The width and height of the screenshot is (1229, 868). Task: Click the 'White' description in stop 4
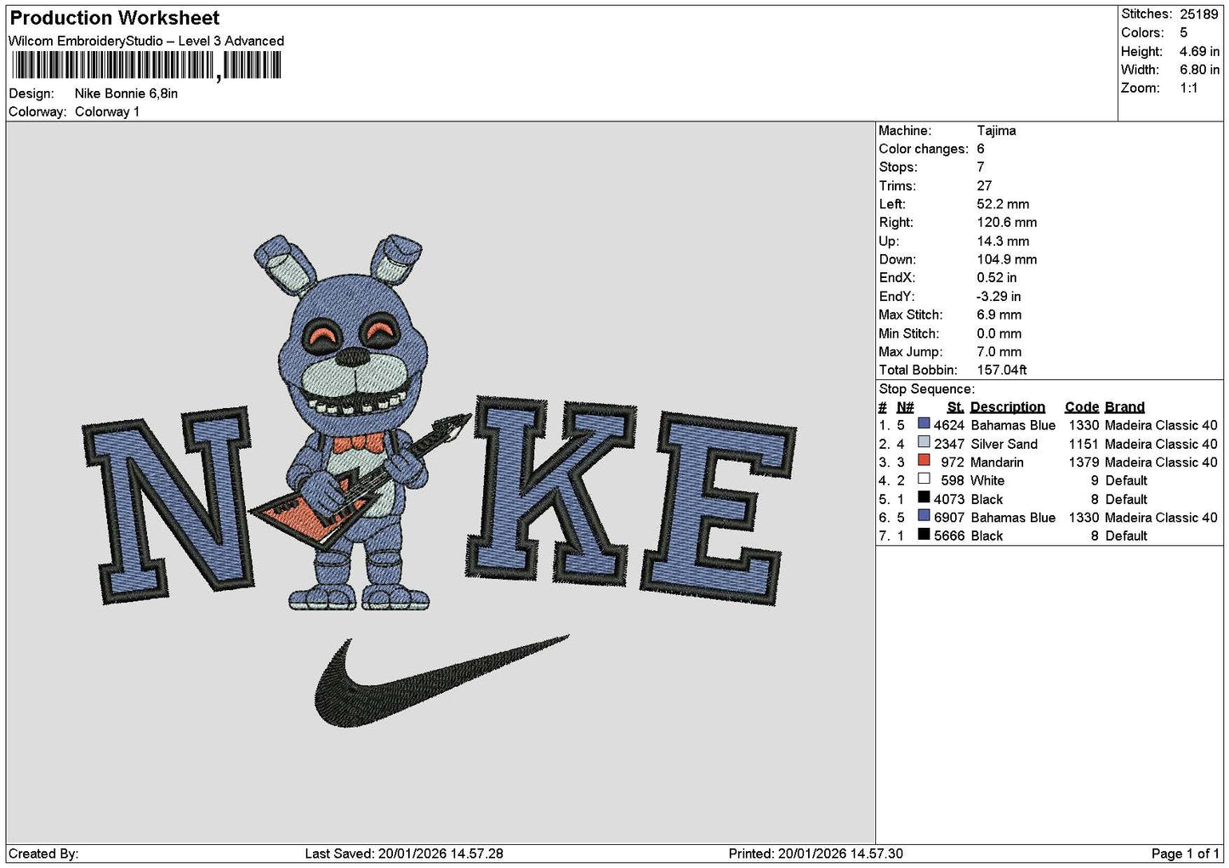987,480
